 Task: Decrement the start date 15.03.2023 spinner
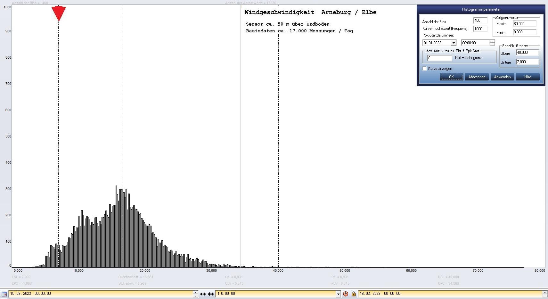pyautogui.click(x=195, y=295)
